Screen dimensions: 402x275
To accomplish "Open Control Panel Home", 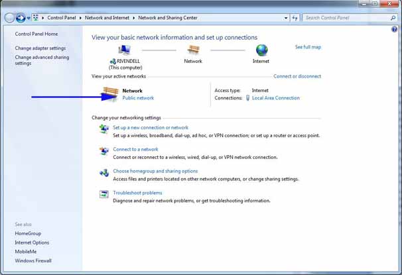I will pyautogui.click(x=36, y=34).
